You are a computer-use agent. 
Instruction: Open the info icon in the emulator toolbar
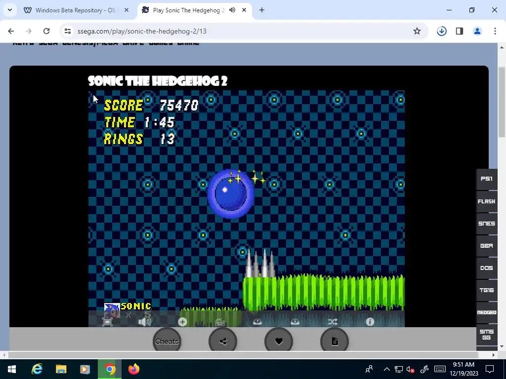coord(370,322)
